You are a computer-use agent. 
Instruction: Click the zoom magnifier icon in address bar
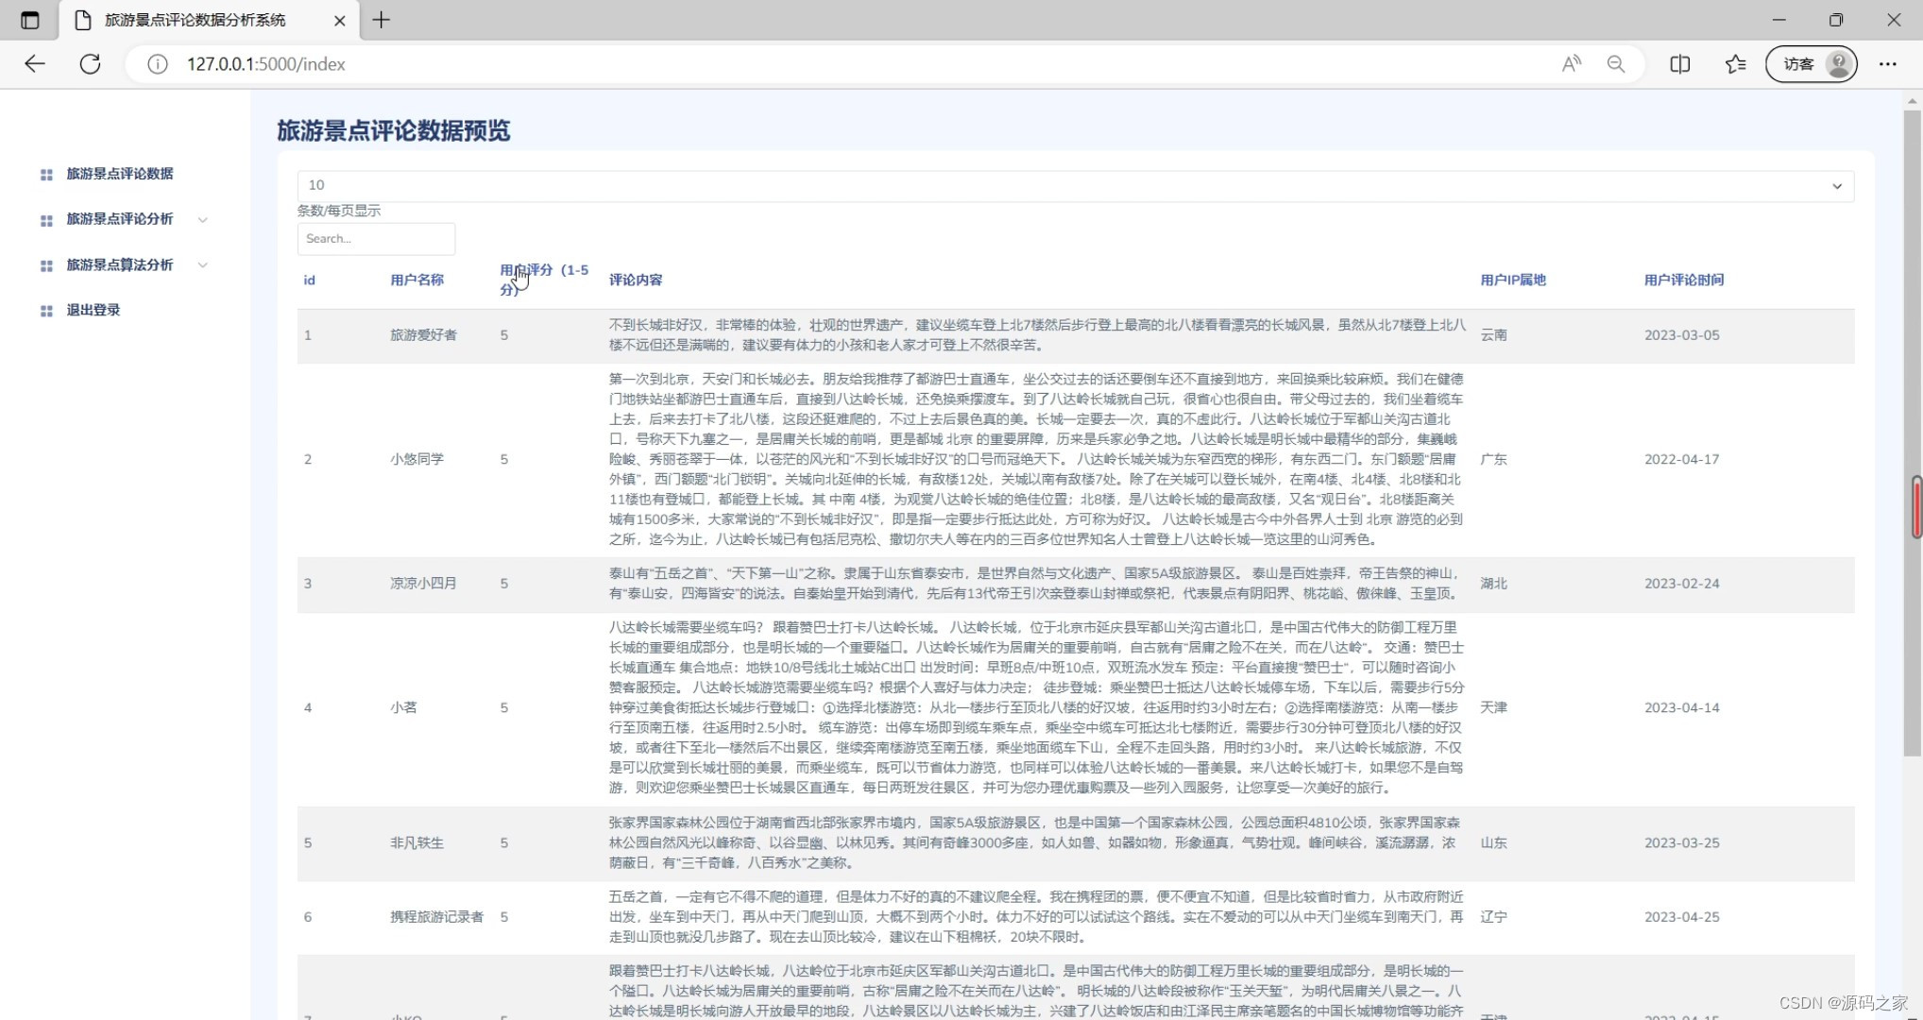pyautogui.click(x=1616, y=64)
